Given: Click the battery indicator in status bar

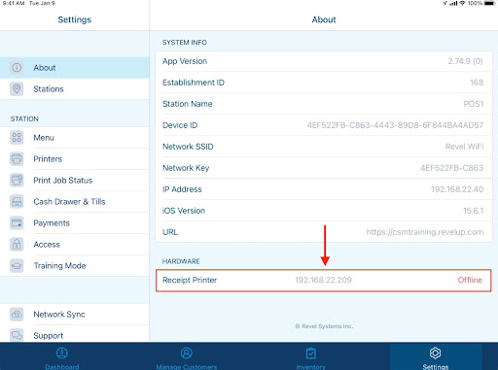Looking at the screenshot, I should click(x=490, y=3).
